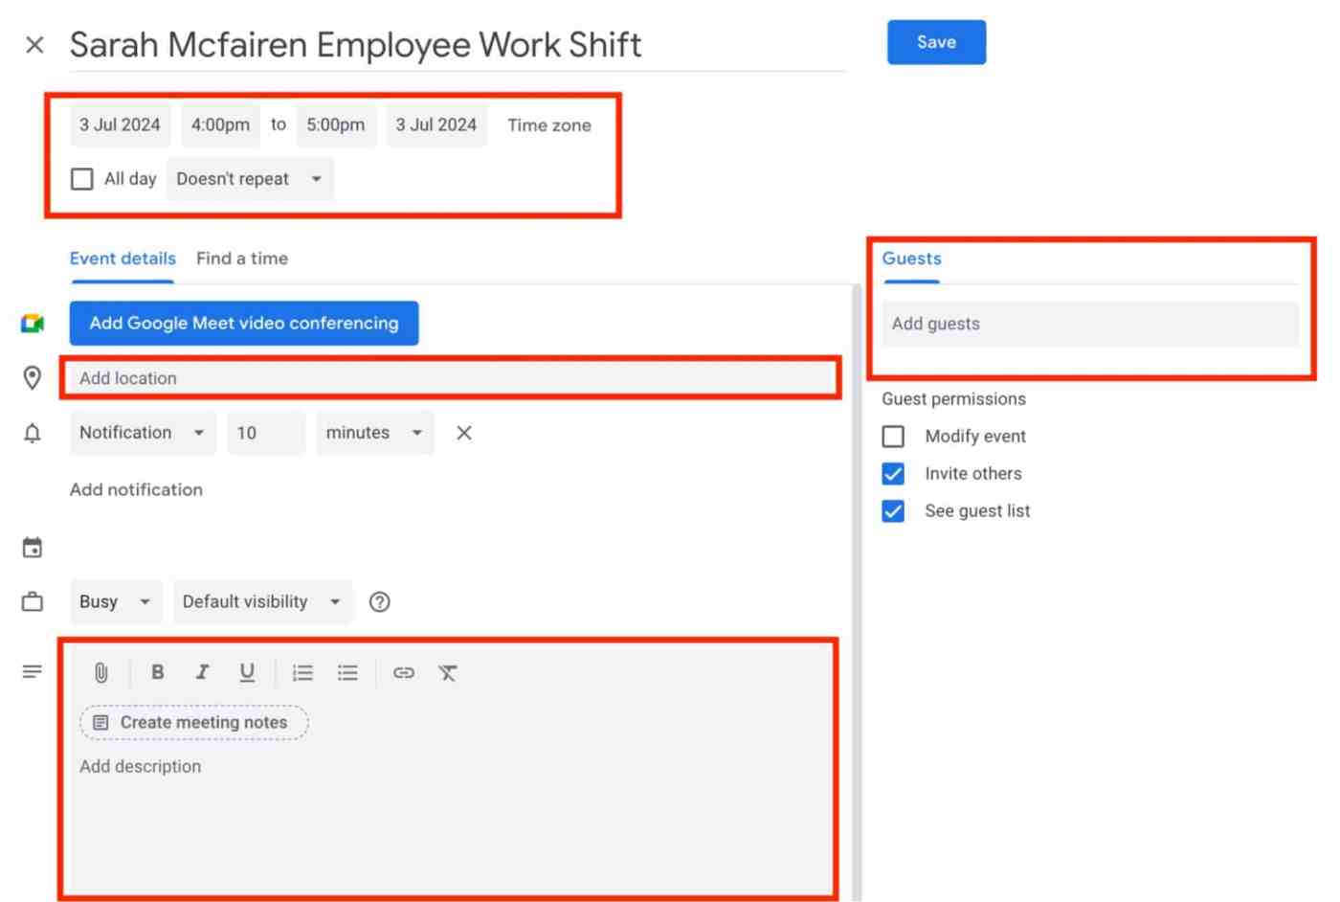Click the underline formatting icon
The width and height of the screenshot is (1340, 902).
pos(247,672)
